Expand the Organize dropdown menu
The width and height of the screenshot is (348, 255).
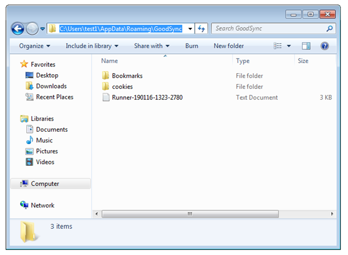click(35, 46)
